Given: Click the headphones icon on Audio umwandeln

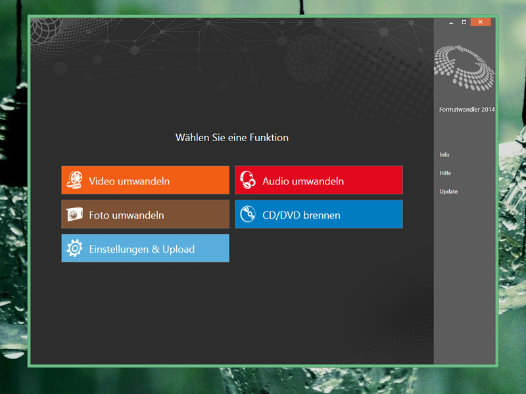Looking at the screenshot, I should [248, 180].
